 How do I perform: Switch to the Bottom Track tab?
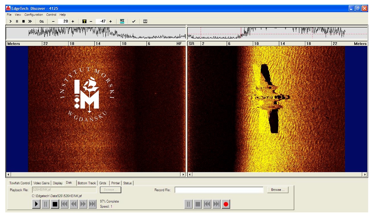click(87, 183)
